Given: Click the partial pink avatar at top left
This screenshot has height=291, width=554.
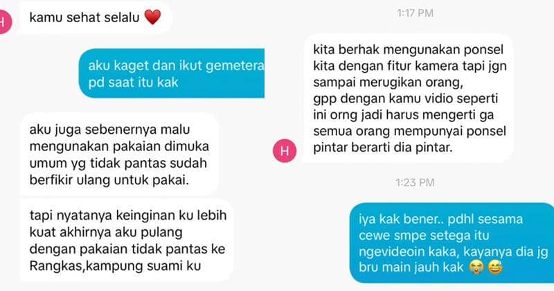Looking at the screenshot, I should tap(6, 22).
